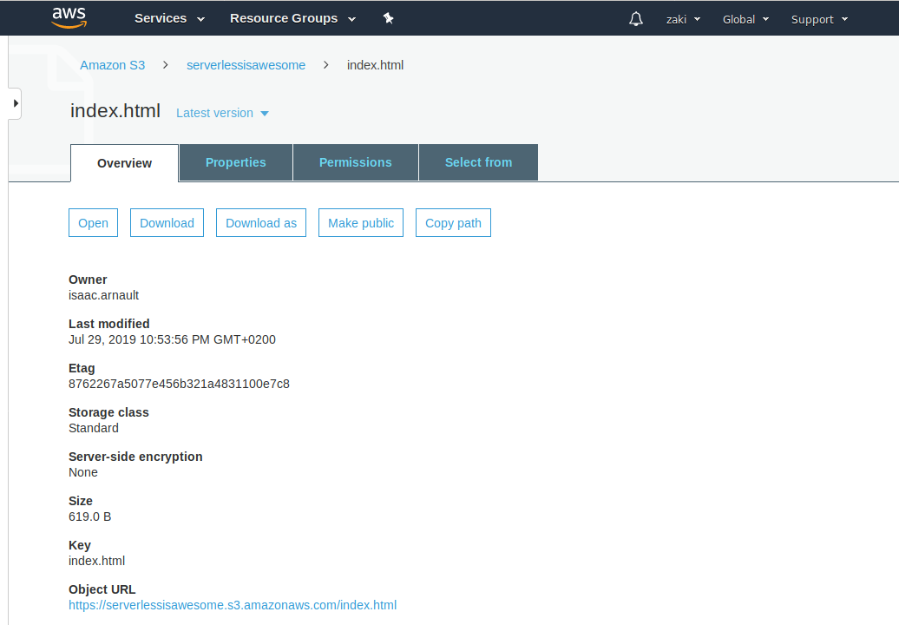Click the pin shortcut icon in navbar
Screen dimensions: 899x625
coord(388,17)
